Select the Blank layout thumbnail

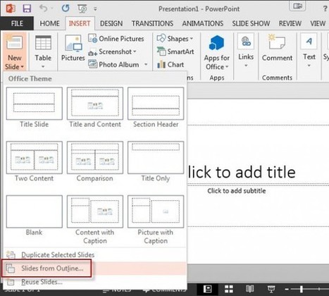click(x=35, y=211)
